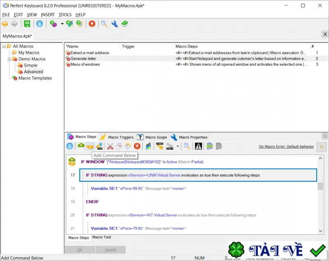Click the blue Run macro icon in top toolbar

click(39, 24)
